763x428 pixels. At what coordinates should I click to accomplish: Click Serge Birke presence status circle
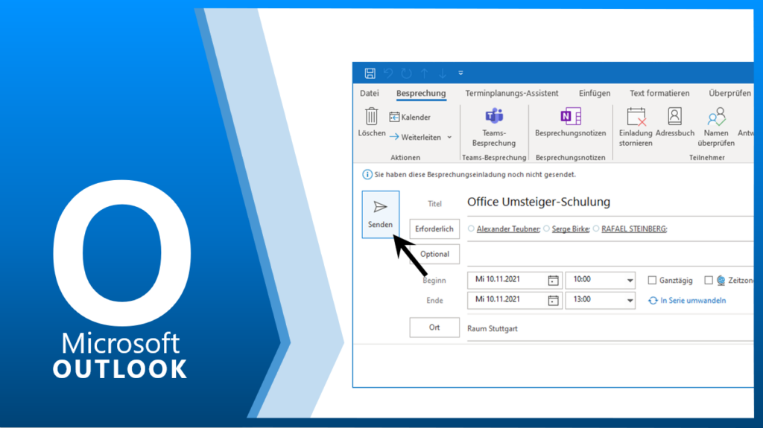click(x=546, y=228)
